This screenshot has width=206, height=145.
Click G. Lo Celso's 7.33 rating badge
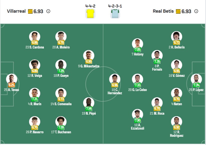[x=137, y=85]
